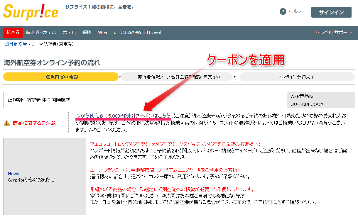Click the 海外航空券オンライン予約の流れ heading
Screen dimensions: 358x217
[x=52, y=62]
